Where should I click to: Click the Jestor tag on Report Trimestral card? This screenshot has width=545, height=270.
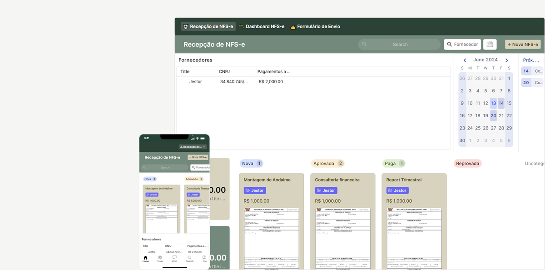397,190
